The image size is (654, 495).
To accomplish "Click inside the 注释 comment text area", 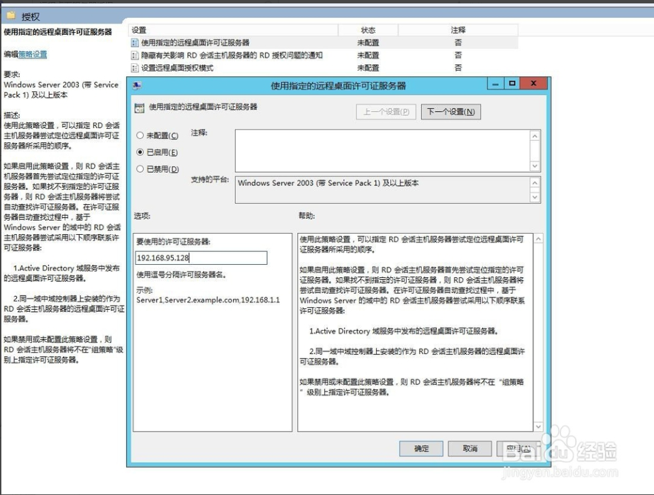I will (x=382, y=150).
